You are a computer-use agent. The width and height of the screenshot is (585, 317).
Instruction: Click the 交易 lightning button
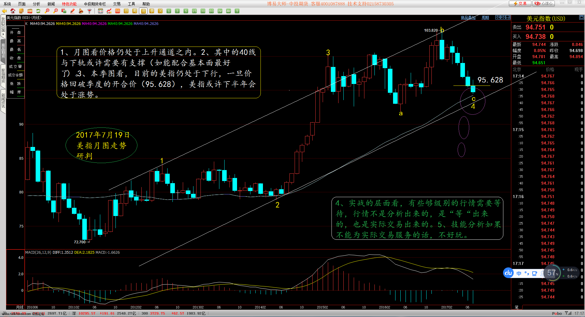point(520,3)
